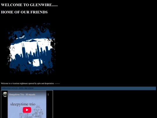Play the Sleepytime Trio YouTube video
Viewport: 157px width, 118px height.
(x=27, y=110)
